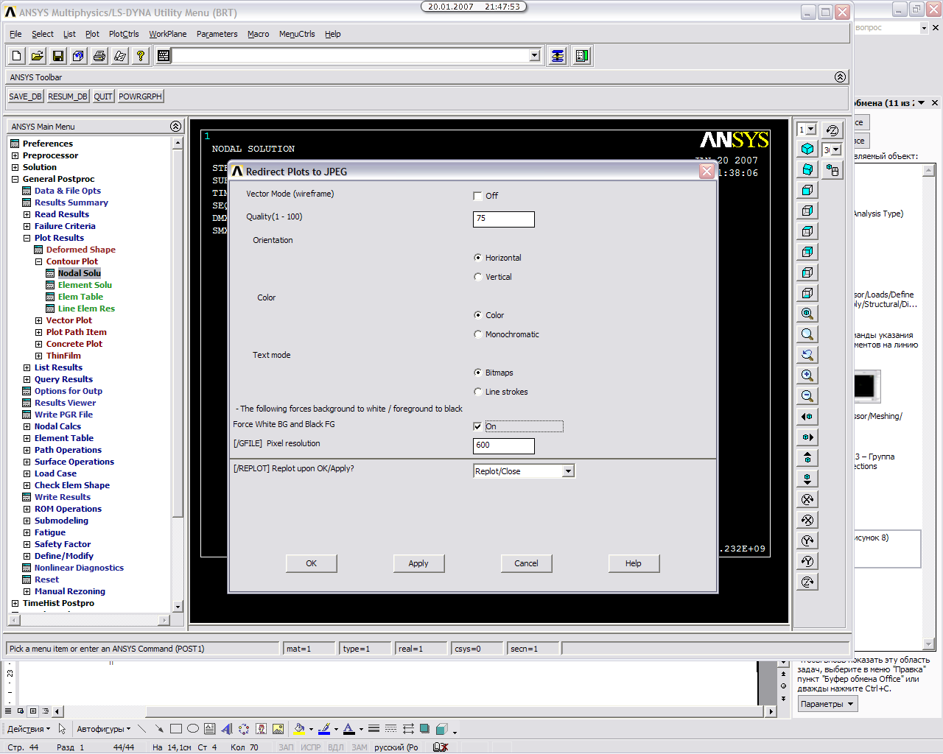
Task: Open ANSYS Help with question-mark icon
Action: click(141, 56)
